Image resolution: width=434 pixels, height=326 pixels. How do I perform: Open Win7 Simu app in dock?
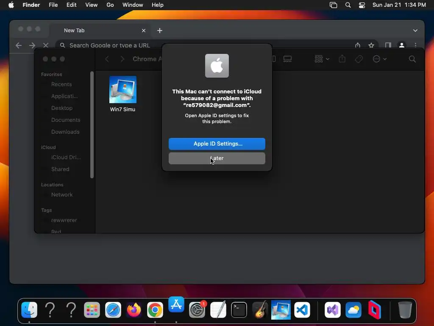click(x=281, y=309)
